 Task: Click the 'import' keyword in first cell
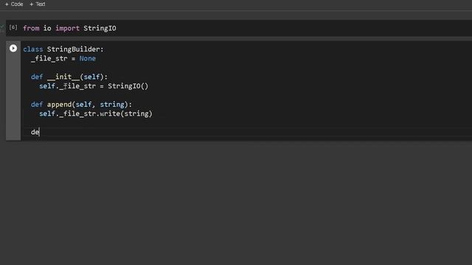coord(67,28)
